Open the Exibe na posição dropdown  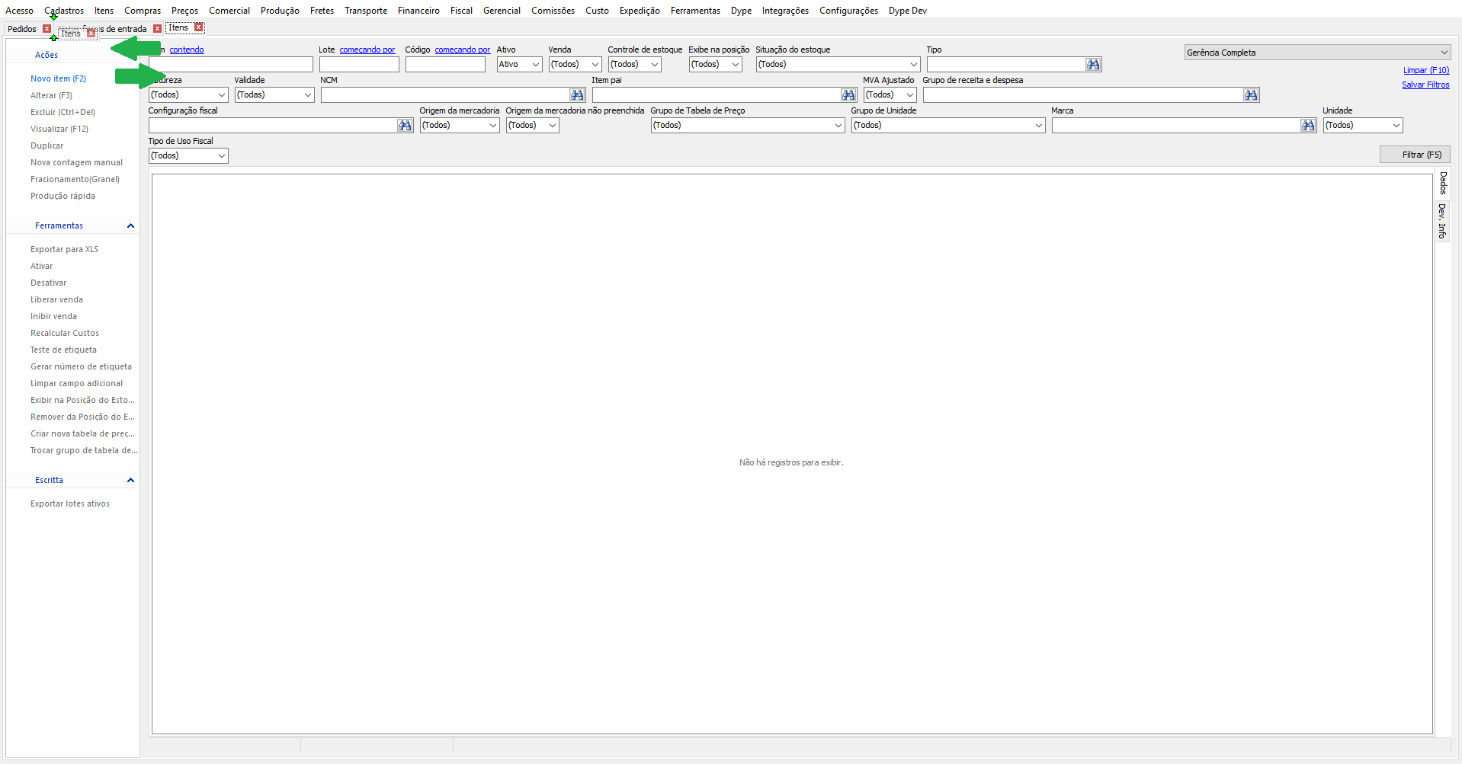[x=716, y=65]
